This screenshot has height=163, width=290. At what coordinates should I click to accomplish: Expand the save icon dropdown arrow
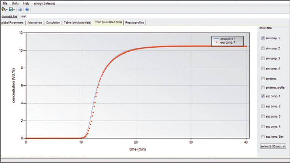point(15,10)
